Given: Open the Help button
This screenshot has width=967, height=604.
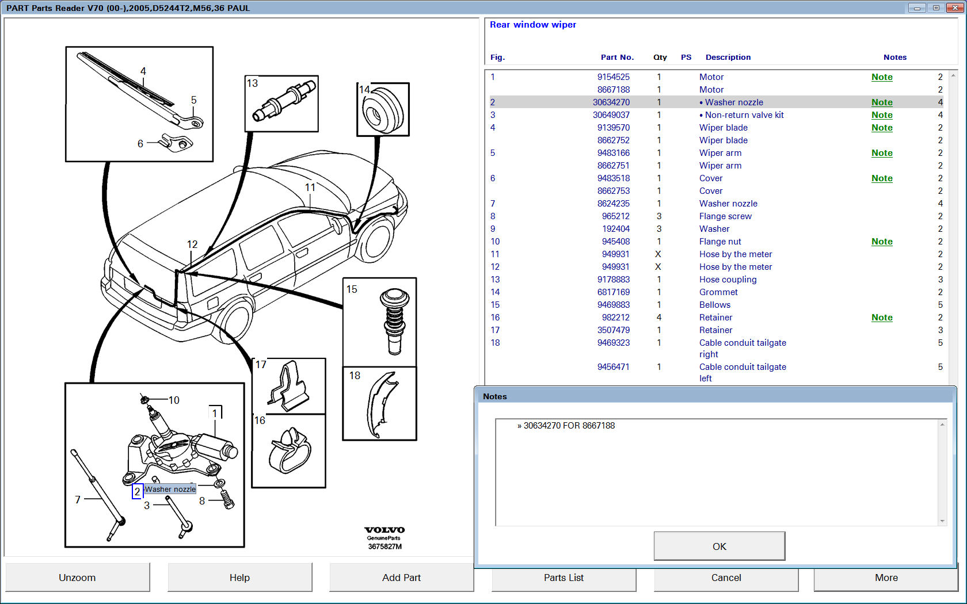Looking at the screenshot, I should [239, 578].
